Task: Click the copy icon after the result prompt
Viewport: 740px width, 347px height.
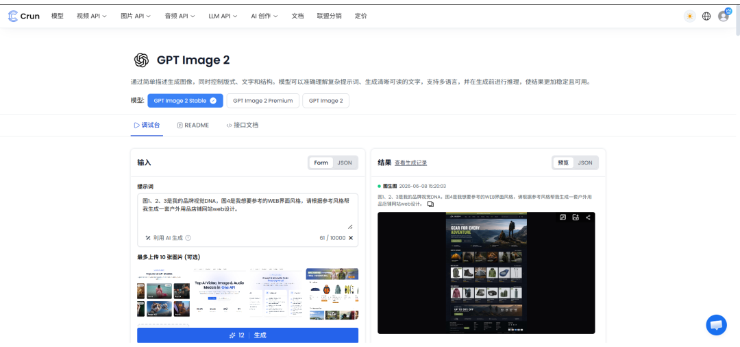Action: point(430,204)
